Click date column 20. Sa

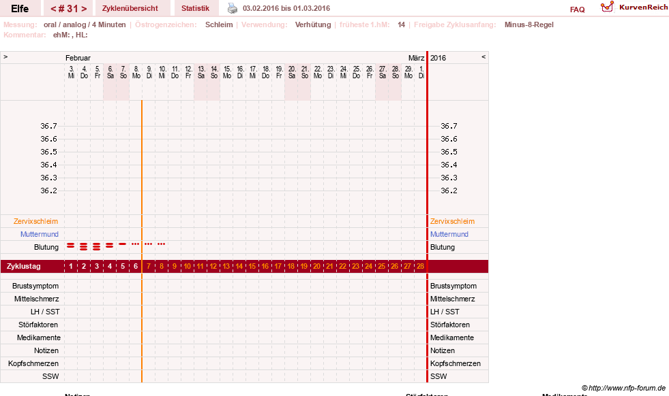pyautogui.click(x=292, y=72)
